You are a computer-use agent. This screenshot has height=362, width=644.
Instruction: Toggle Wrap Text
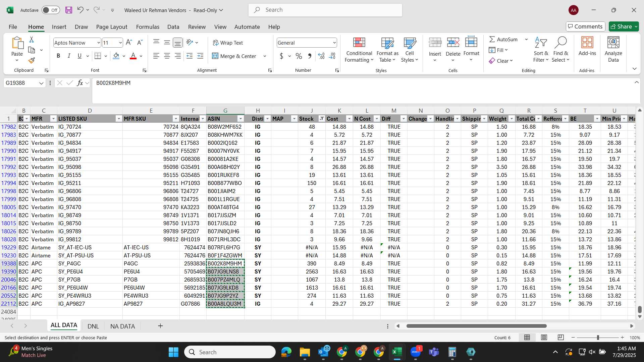(x=228, y=43)
